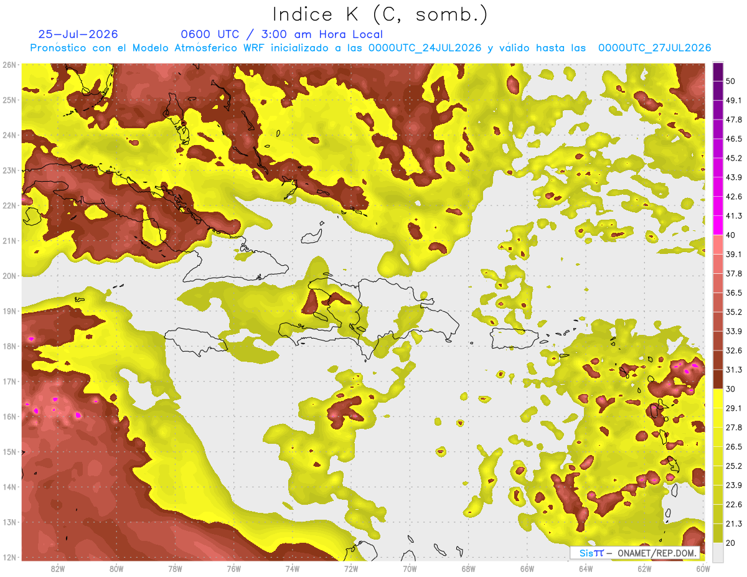Viewport: 747px width, 577px height.
Task: Click the '15N' latitude axis label
Action: click(x=9, y=451)
